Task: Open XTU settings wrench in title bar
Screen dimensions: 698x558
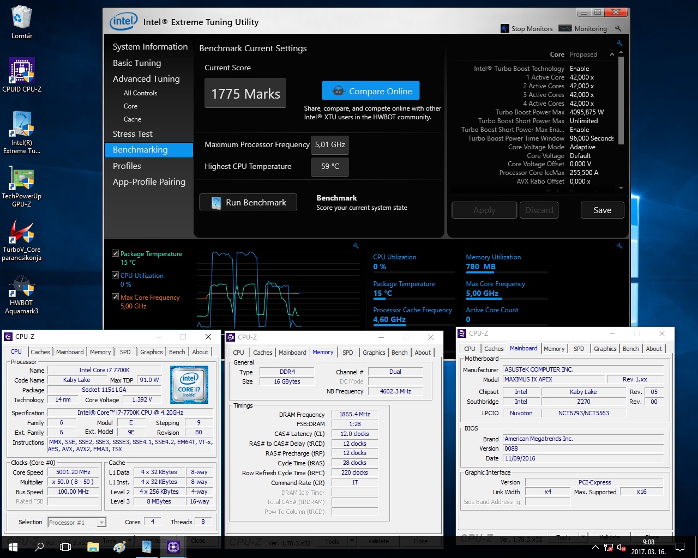Action: 618,28
